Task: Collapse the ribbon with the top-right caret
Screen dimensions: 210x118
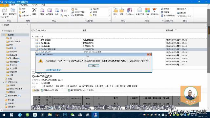Action: coord(208,5)
